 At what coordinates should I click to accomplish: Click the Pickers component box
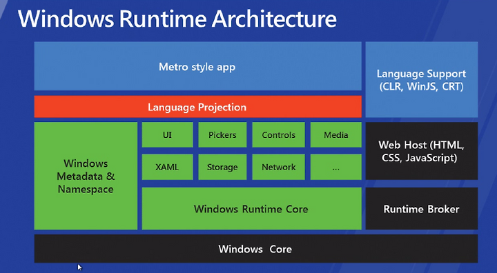point(222,135)
